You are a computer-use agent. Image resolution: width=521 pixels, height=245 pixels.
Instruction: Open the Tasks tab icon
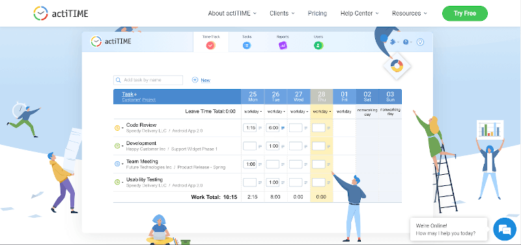tap(247, 45)
